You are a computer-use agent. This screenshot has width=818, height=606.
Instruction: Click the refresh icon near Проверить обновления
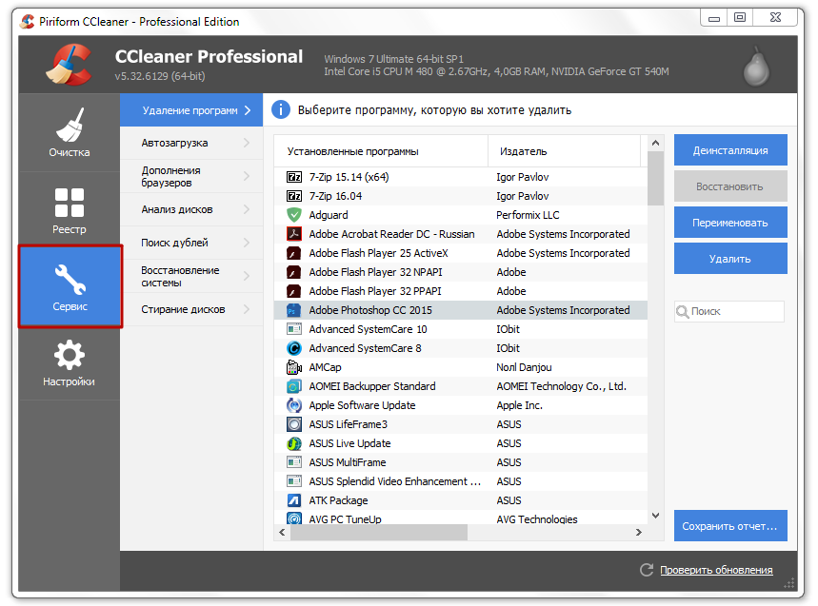tap(647, 570)
